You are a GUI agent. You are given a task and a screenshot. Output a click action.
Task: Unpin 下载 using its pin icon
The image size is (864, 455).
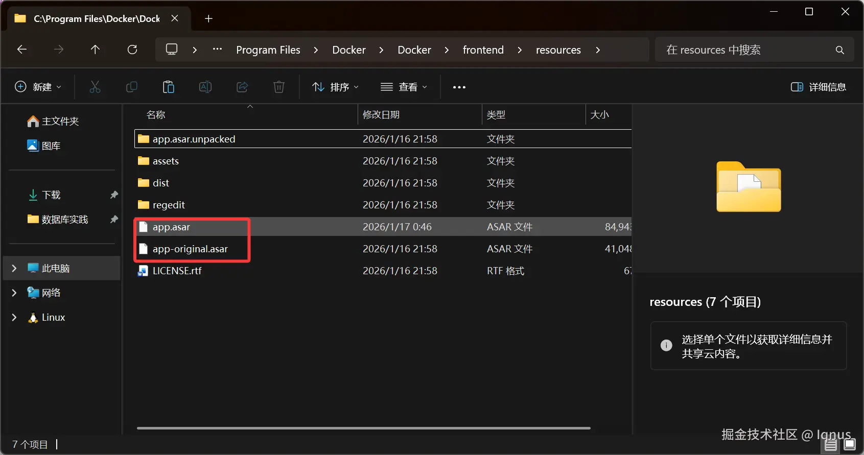(x=114, y=195)
